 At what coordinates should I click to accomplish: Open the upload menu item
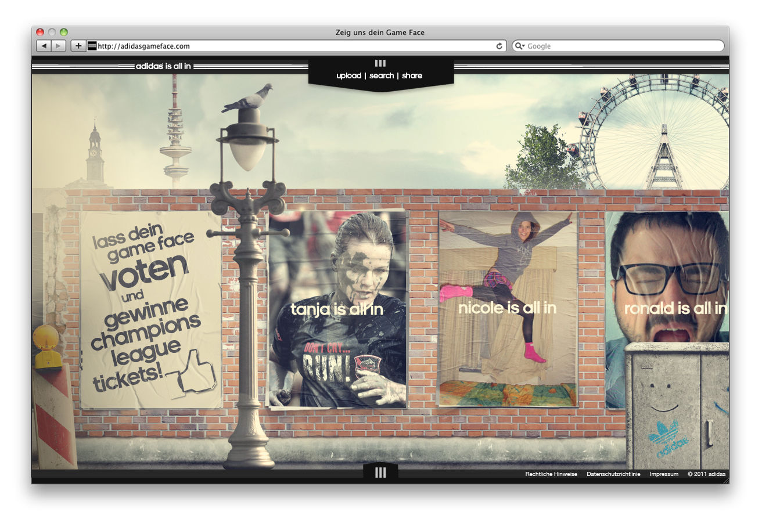pos(348,75)
